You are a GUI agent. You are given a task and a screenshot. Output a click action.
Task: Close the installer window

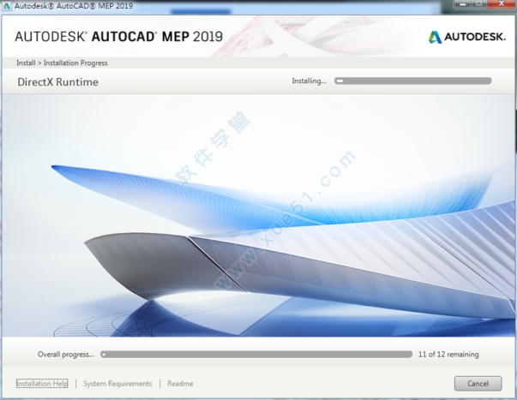click(502, 4)
